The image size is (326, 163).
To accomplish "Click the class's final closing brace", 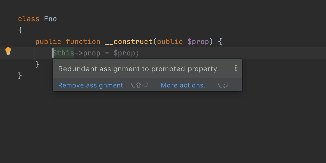I will click(x=20, y=76).
